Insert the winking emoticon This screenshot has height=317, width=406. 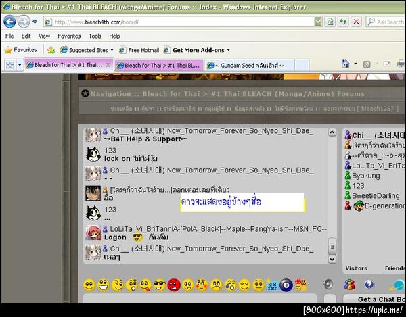click(118, 285)
